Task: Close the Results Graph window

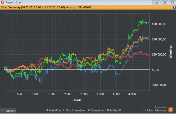Action: pyautogui.click(x=172, y=2)
